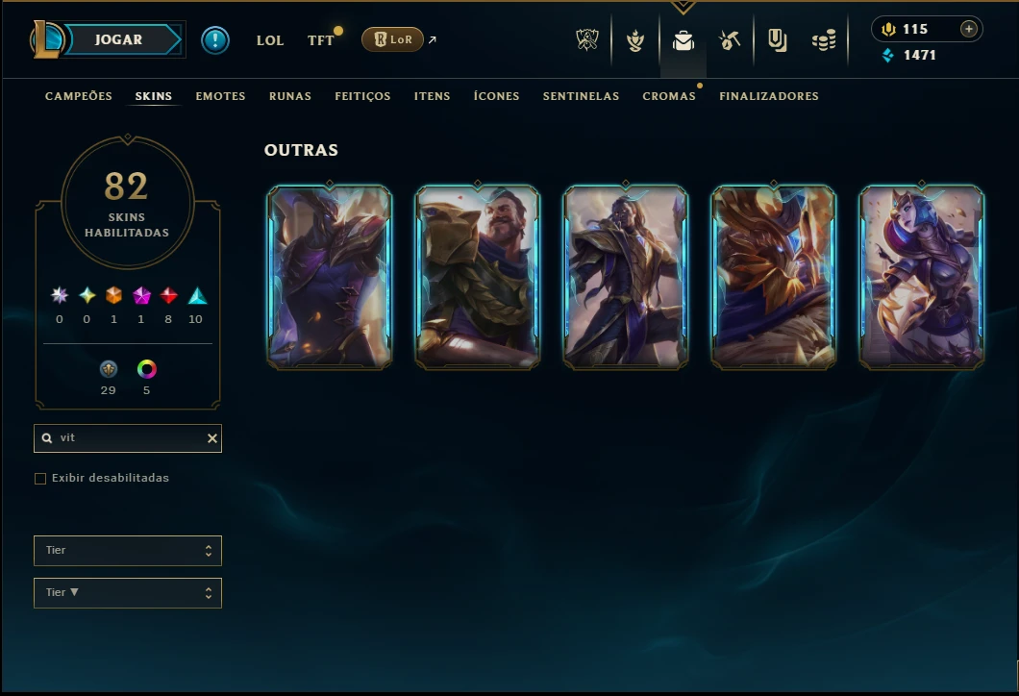Switch to the Cromas tab
This screenshot has height=696, width=1019.
click(x=669, y=96)
